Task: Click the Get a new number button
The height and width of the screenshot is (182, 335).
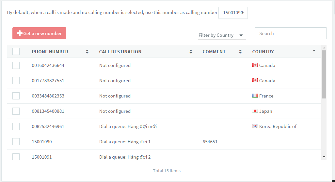Action: click(39, 33)
